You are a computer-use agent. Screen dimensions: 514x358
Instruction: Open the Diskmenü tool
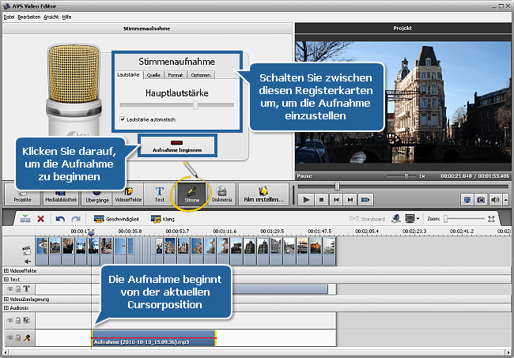221,194
